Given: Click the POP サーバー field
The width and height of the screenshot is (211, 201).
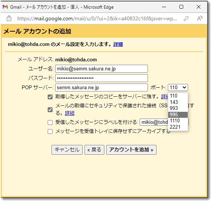Looking at the screenshot, I should (101, 88).
